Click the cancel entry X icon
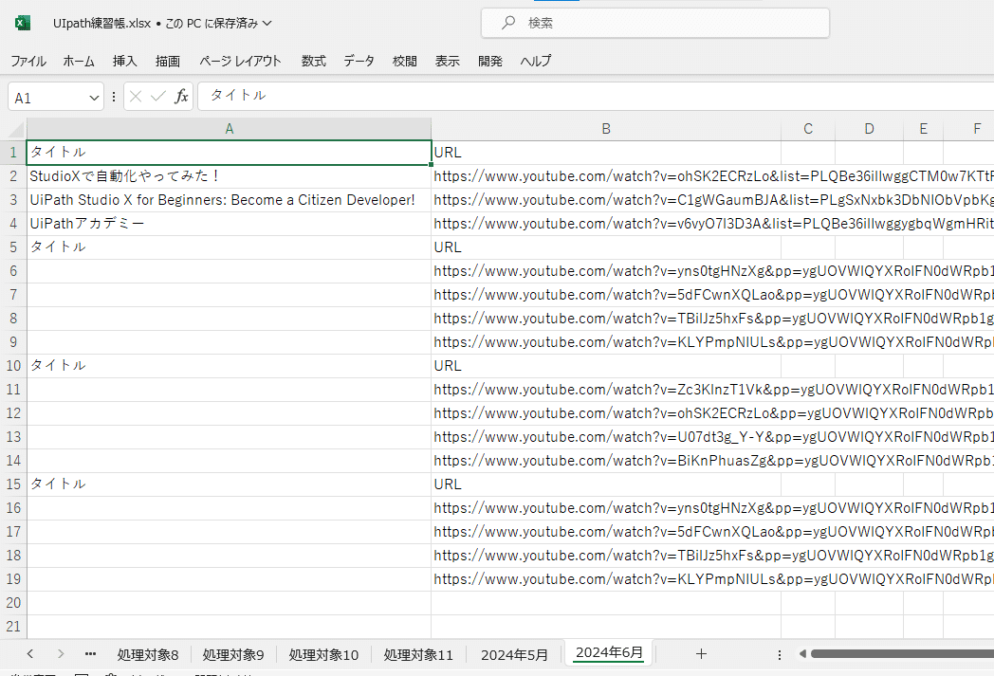Image resolution: width=994 pixels, height=676 pixels. (135, 97)
